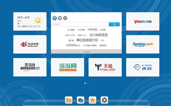The image size is (171, 106).
Task: Click hot search term "asha 210"
Action: click(70, 35)
